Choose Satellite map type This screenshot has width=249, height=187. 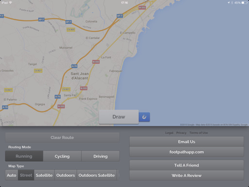click(x=44, y=175)
